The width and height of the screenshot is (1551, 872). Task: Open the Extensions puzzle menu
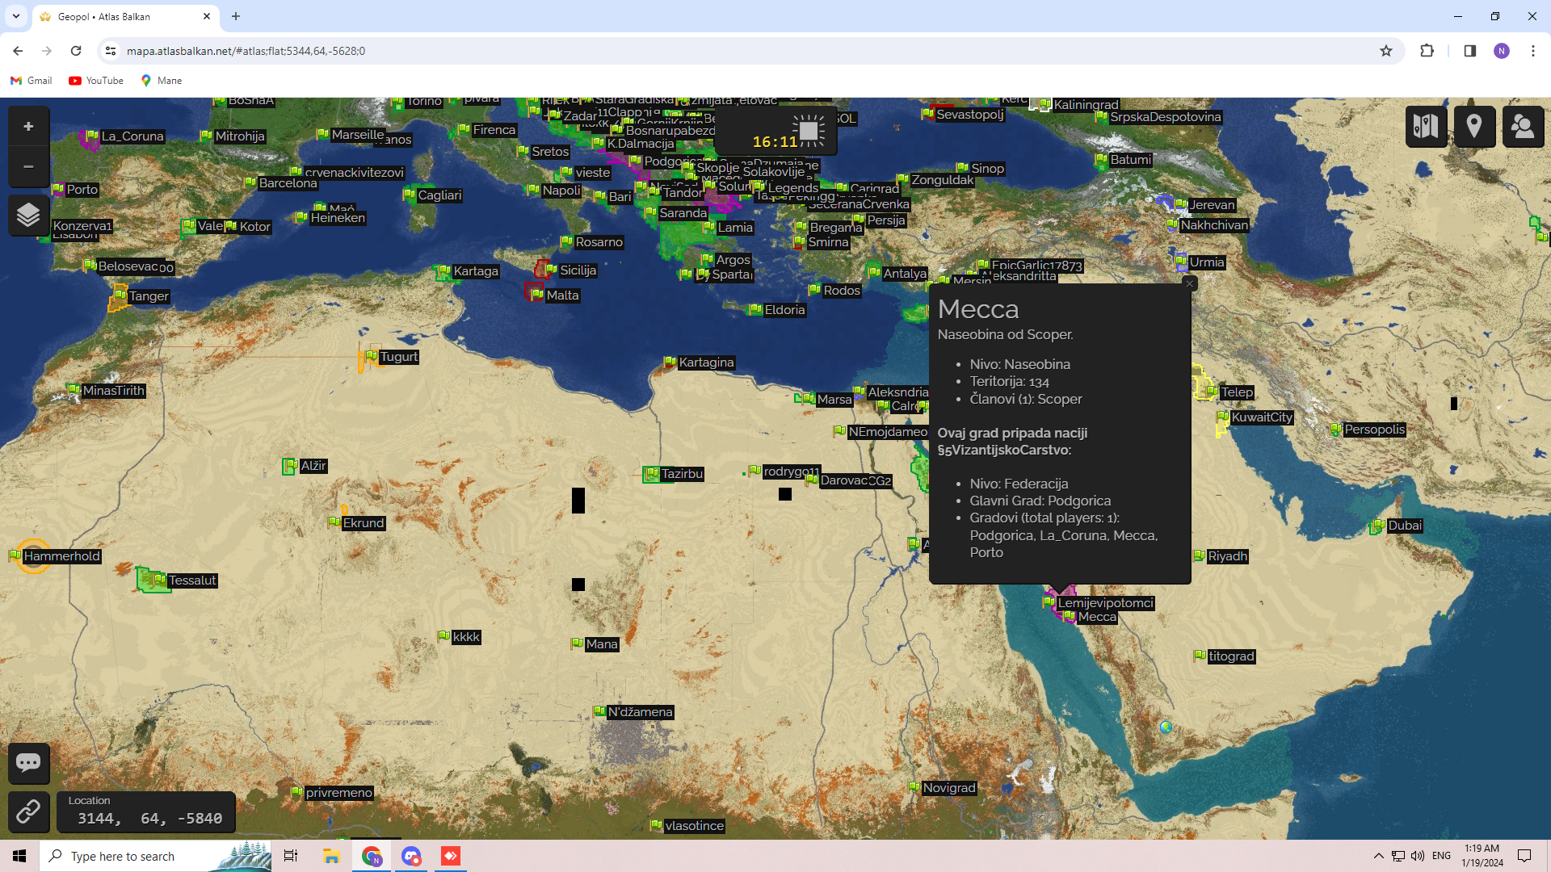1427,51
